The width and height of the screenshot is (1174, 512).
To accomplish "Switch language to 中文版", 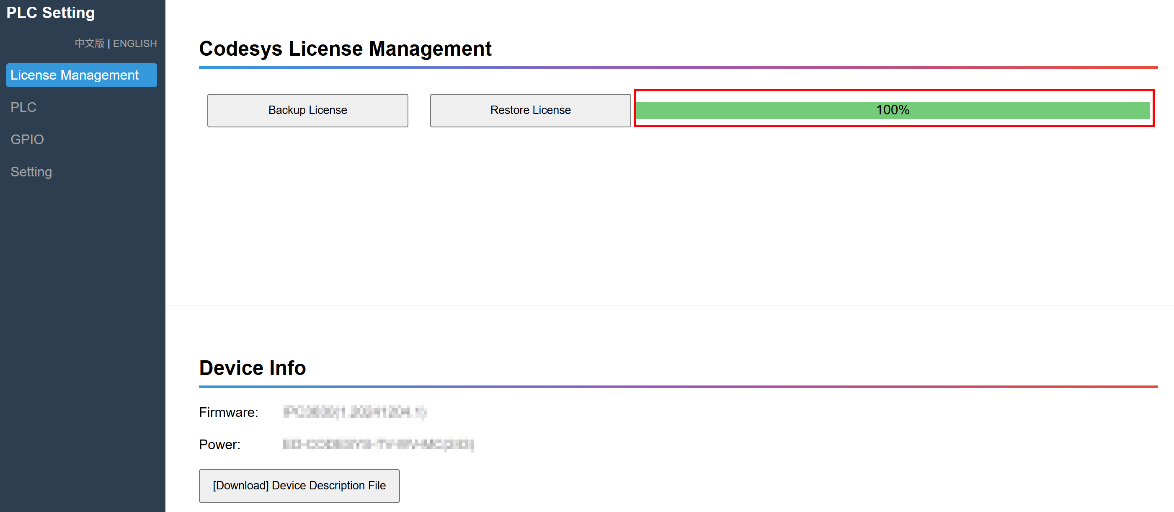I will pyautogui.click(x=89, y=43).
